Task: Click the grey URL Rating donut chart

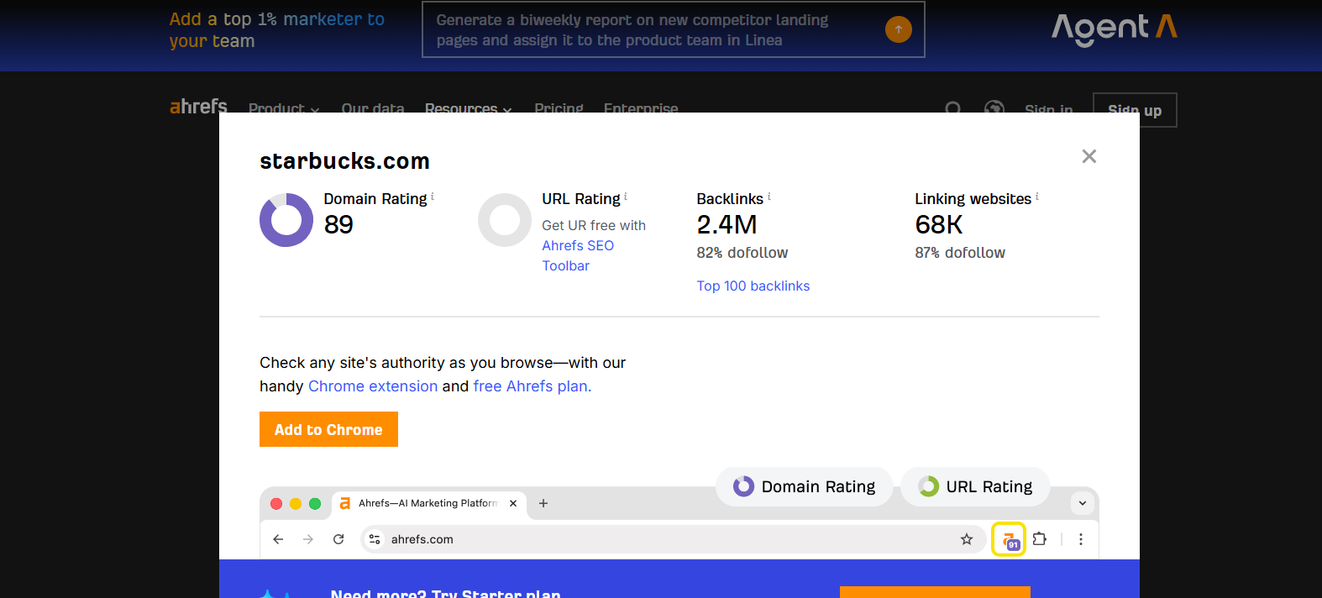Action: (505, 220)
